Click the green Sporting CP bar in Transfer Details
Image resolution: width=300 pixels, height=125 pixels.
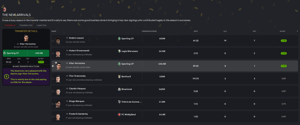(x=15, y=53)
